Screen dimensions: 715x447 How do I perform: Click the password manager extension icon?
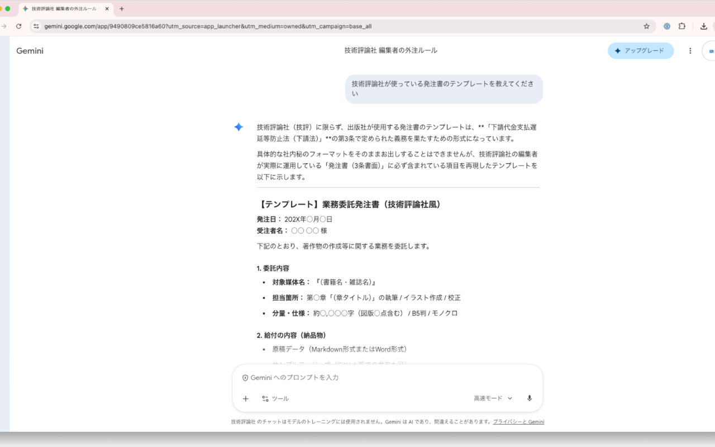pos(667,26)
